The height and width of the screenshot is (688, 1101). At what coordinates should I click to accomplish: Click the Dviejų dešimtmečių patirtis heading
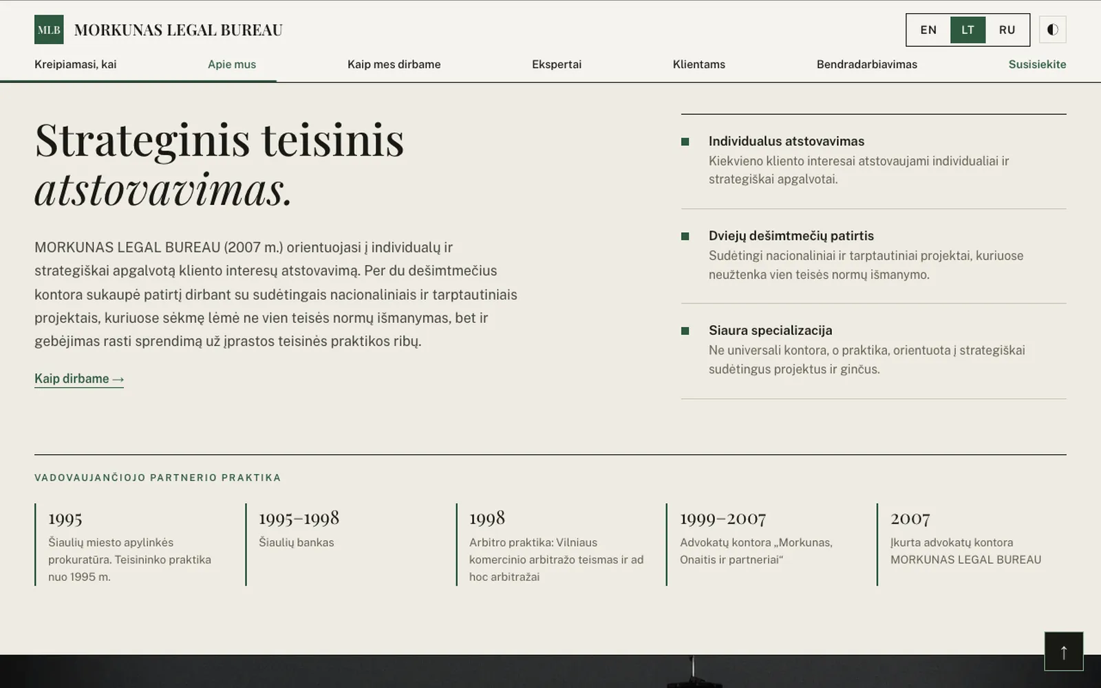pos(791,235)
